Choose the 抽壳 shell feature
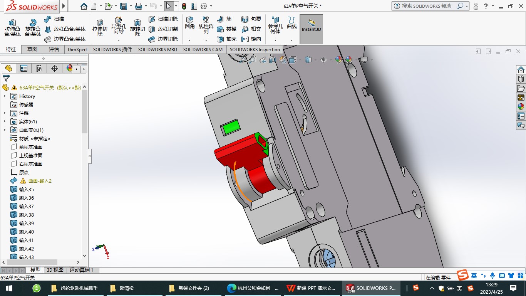526x296 pixels. coord(227,39)
